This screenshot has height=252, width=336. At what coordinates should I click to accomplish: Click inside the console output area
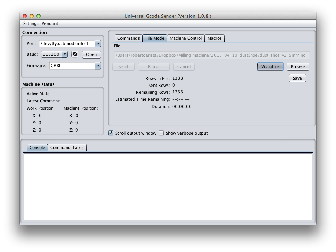tap(168, 187)
